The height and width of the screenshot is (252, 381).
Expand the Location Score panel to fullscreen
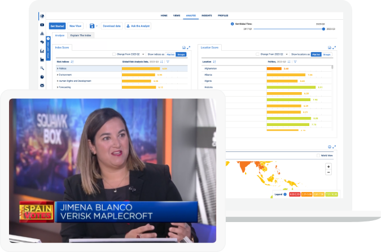(334, 47)
